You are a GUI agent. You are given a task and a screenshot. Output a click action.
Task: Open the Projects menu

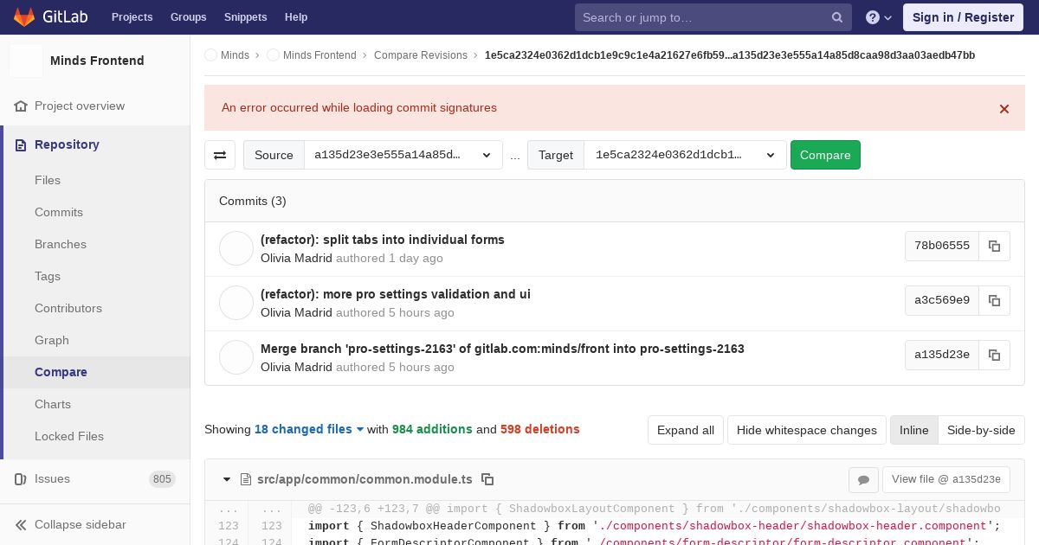[x=132, y=17]
